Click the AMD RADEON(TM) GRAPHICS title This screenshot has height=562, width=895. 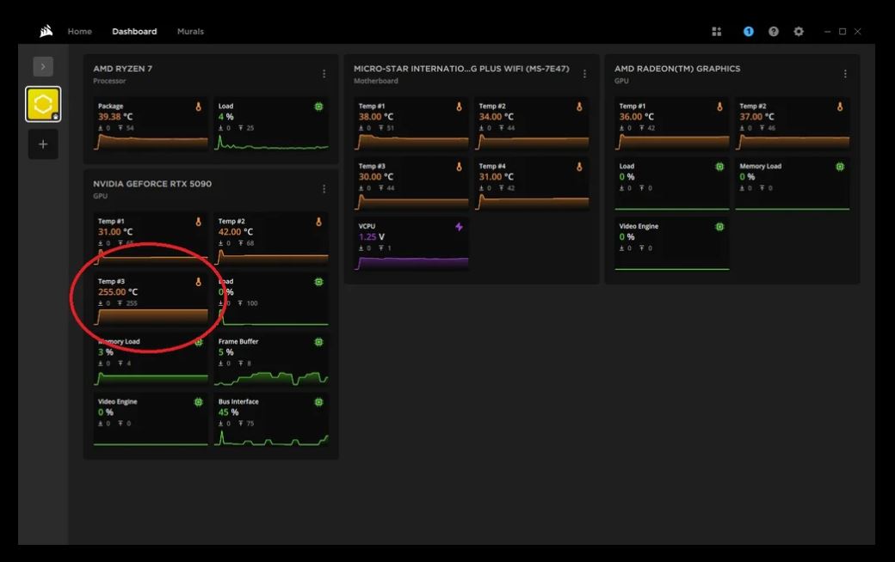click(677, 69)
